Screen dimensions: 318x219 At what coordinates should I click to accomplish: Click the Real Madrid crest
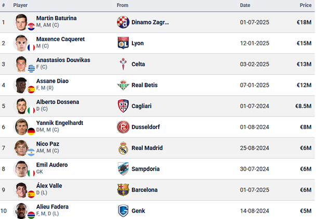click(x=123, y=148)
